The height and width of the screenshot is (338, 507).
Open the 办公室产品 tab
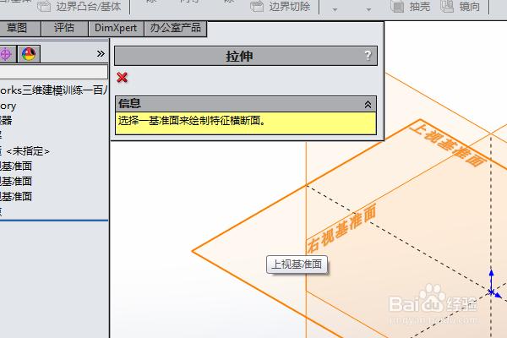[x=175, y=28]
